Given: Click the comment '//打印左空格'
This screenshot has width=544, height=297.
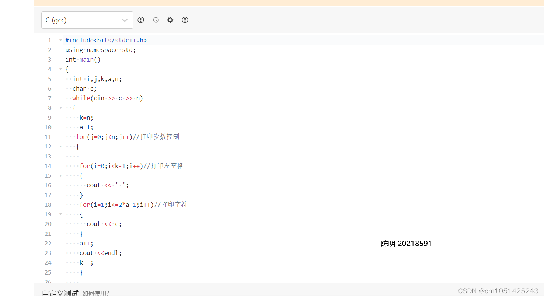Looking at the screenshot, I should click(163, 166).
